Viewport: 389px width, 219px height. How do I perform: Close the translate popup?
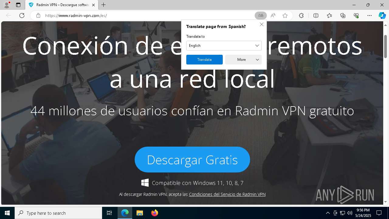(x=262, y=24)
